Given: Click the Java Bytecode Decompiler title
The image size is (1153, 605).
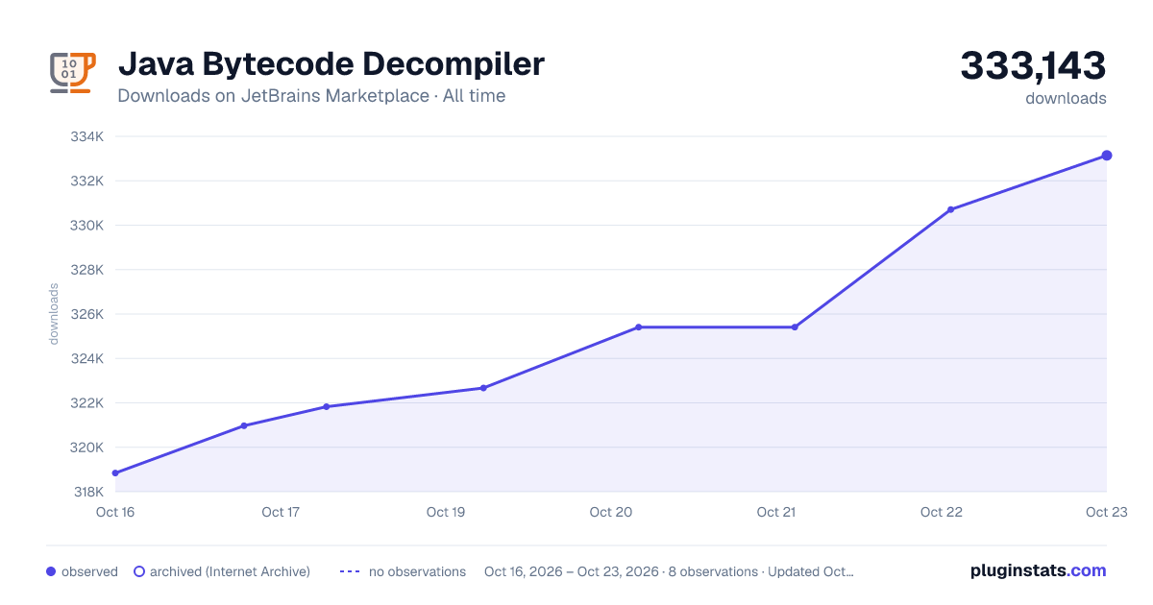Looking at the screenshot, I should [331, 64].
